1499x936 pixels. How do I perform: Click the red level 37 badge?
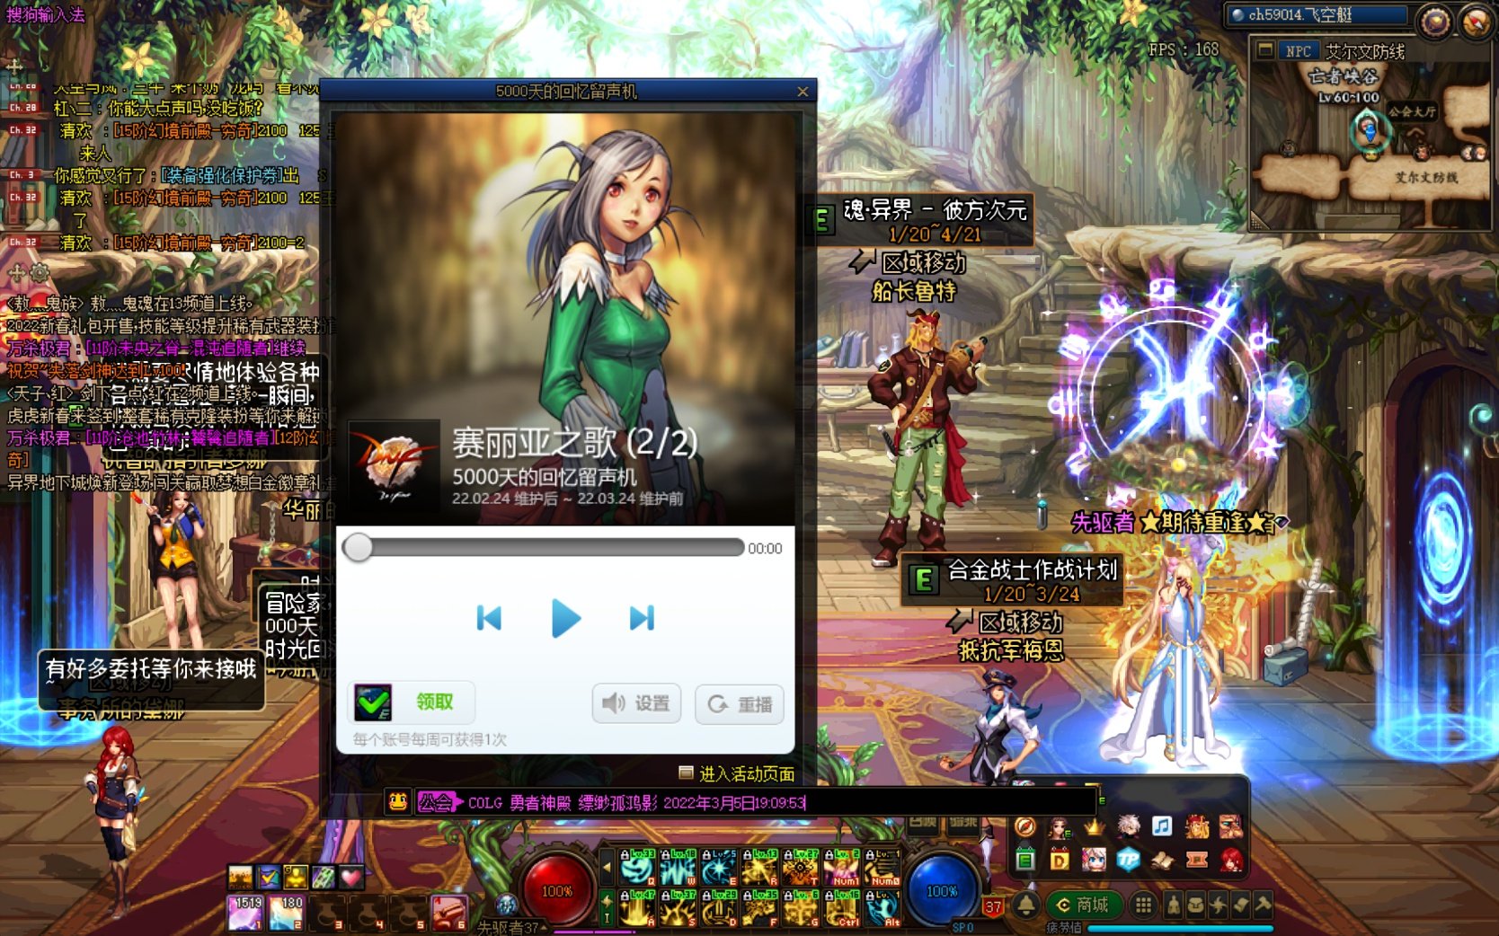992,907
